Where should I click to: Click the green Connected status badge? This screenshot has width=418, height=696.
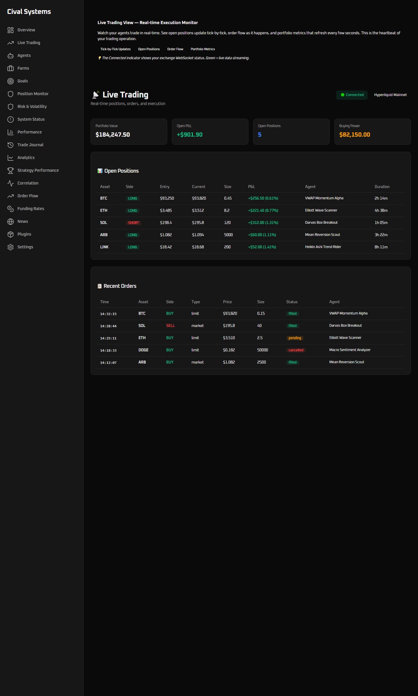point(352,95)
